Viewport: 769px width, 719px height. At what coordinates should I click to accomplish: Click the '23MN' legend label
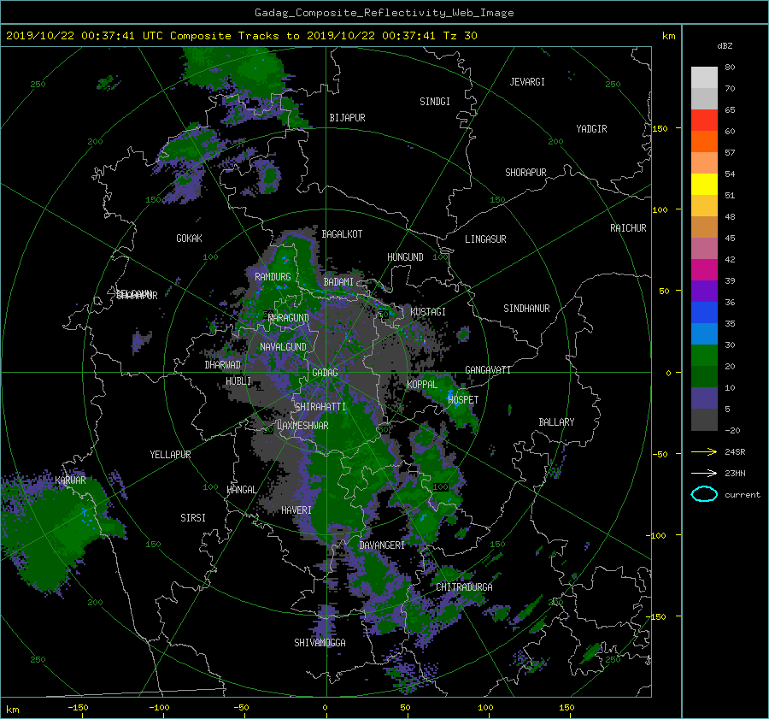click(735, 473)
